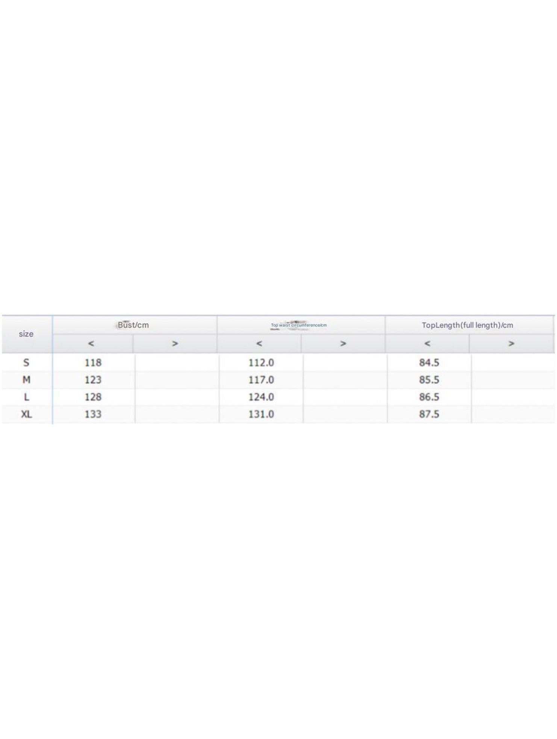Click the bust value 133 cell
This screenshot has height=739, width=557.
pos(93,414)
